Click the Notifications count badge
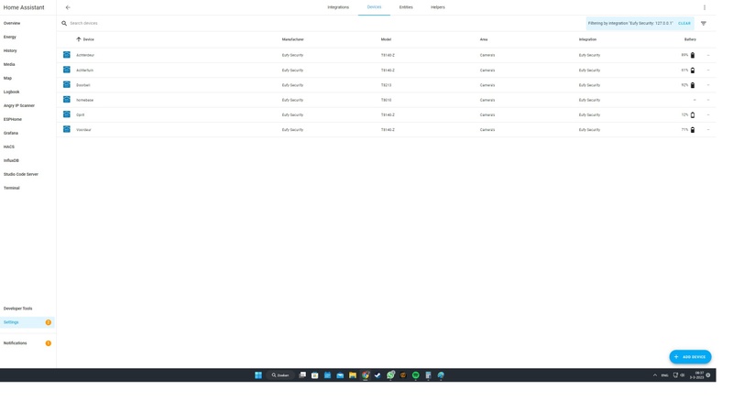This screenshot has height=412, width=733. (x=49, y=343)
